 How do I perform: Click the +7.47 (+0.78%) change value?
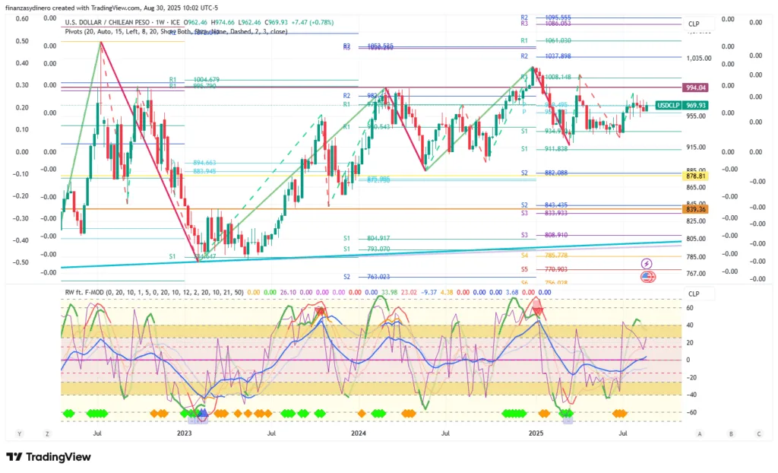[312, 22]
